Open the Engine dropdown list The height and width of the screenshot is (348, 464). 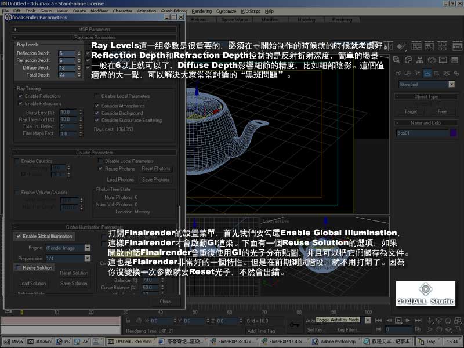tap(88, 248)
